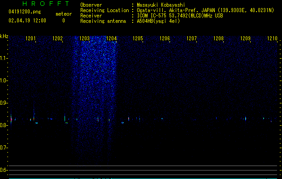Click the 'Receiving Location' label
Viewport: 282px width, 179px height.
pos(104,10)
